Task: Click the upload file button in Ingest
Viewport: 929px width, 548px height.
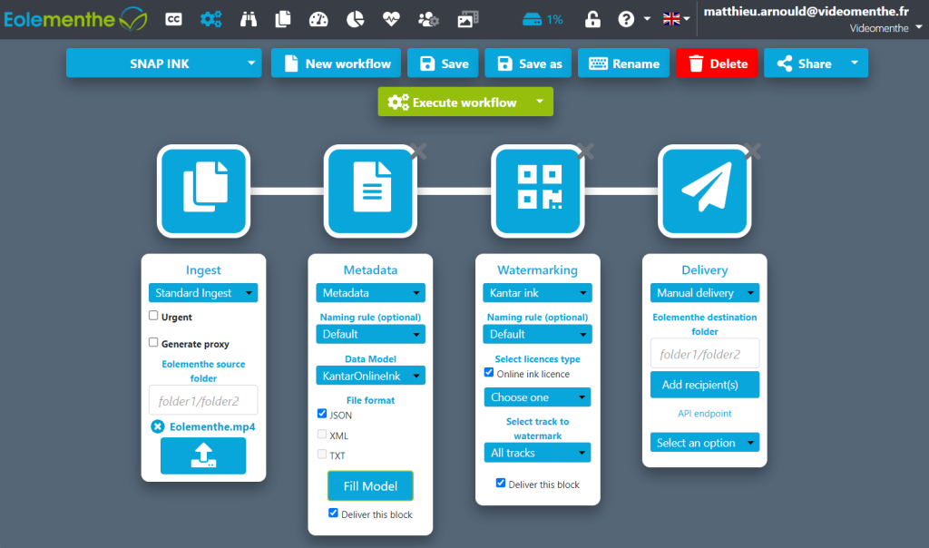Action: pyautogui.click(x=203, y=455)
